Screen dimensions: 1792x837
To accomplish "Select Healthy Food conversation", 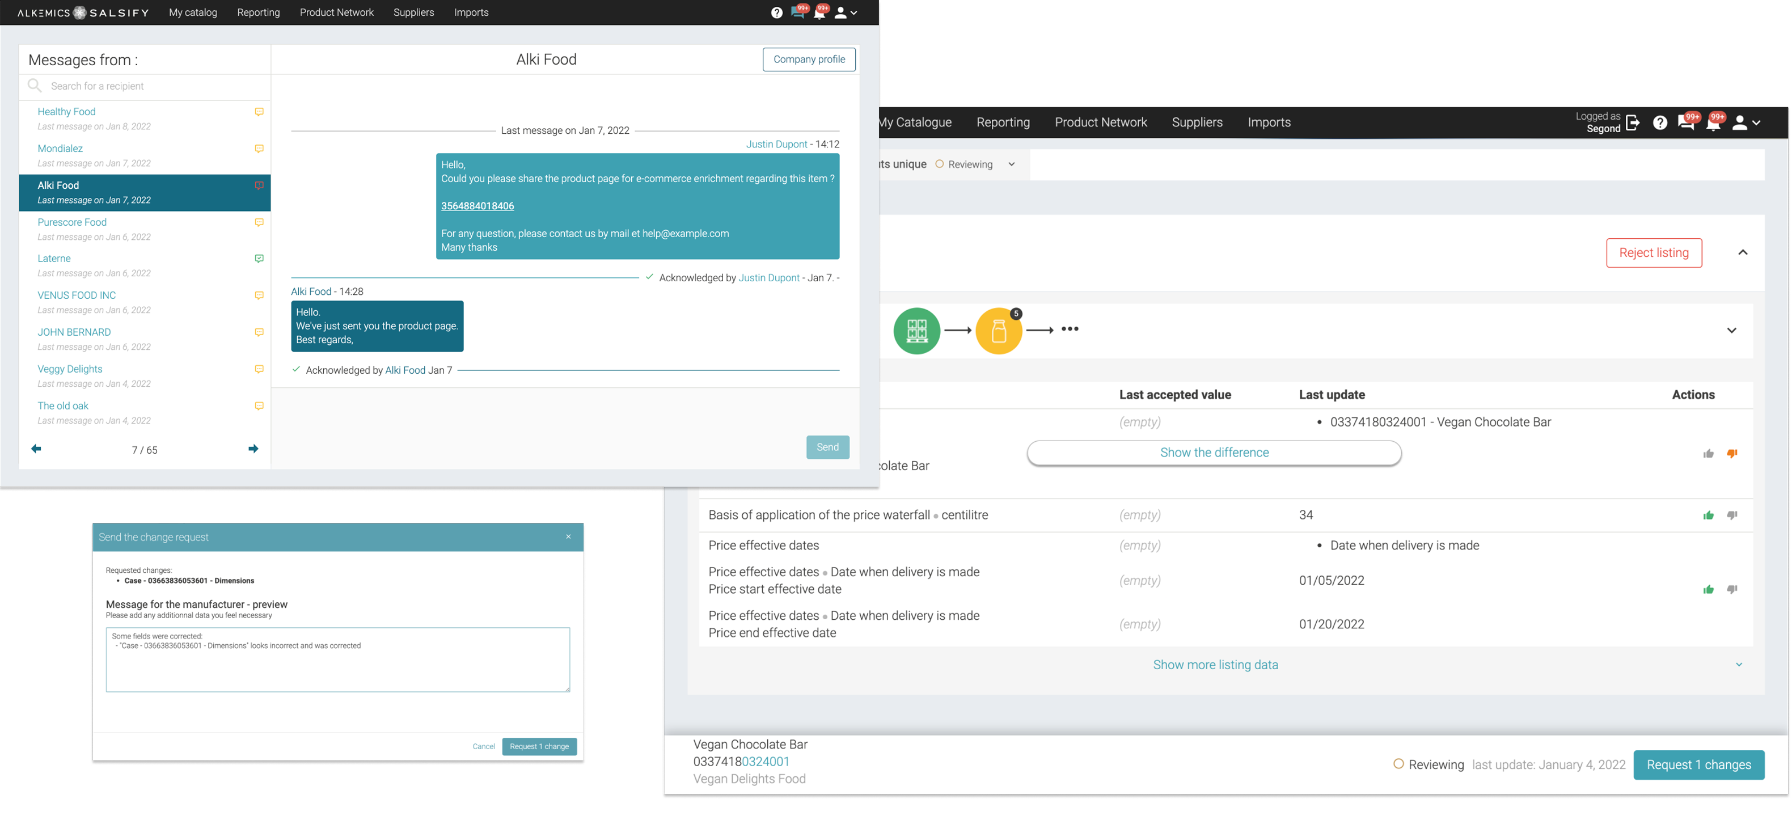I will pos(144,119).
